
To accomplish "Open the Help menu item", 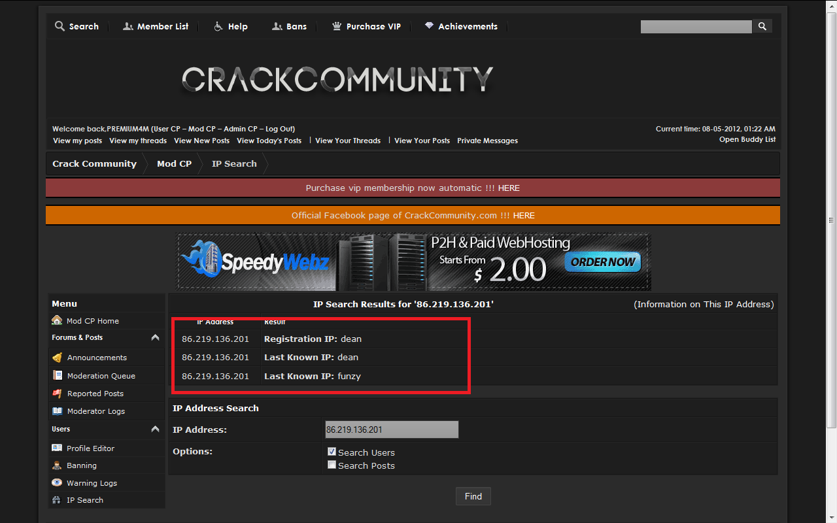I will click(238, 26).
